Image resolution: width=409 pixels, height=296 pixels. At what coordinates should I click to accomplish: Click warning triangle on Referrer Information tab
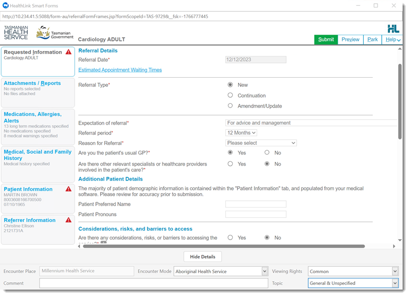coord(69,220)
